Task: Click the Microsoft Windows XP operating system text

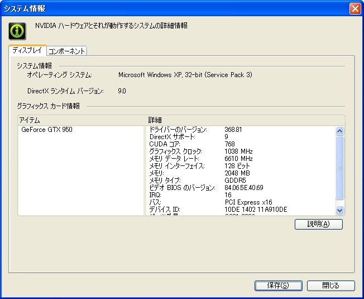Action: [x=185, y=75]
